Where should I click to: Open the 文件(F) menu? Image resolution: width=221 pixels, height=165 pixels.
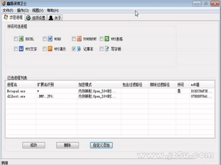(8, 10)
